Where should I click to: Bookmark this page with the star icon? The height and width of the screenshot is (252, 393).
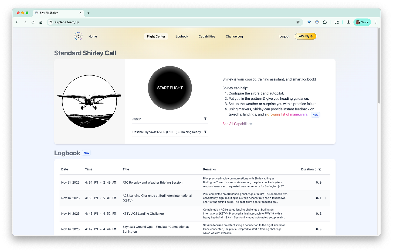coord(298,22)
